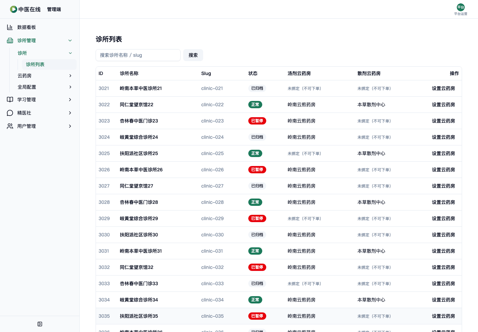Click the 已归档 badge in row 3033
478x332 pixels.
(x=257, y=284)
